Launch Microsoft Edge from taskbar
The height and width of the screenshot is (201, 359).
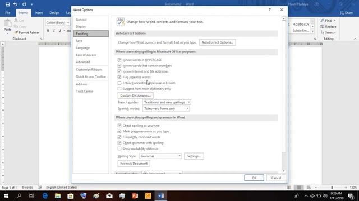pos(45,196)
